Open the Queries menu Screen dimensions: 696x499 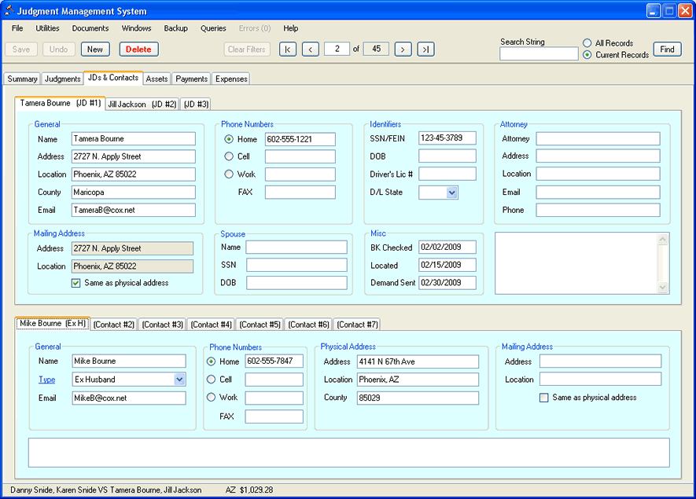point(213,28)
